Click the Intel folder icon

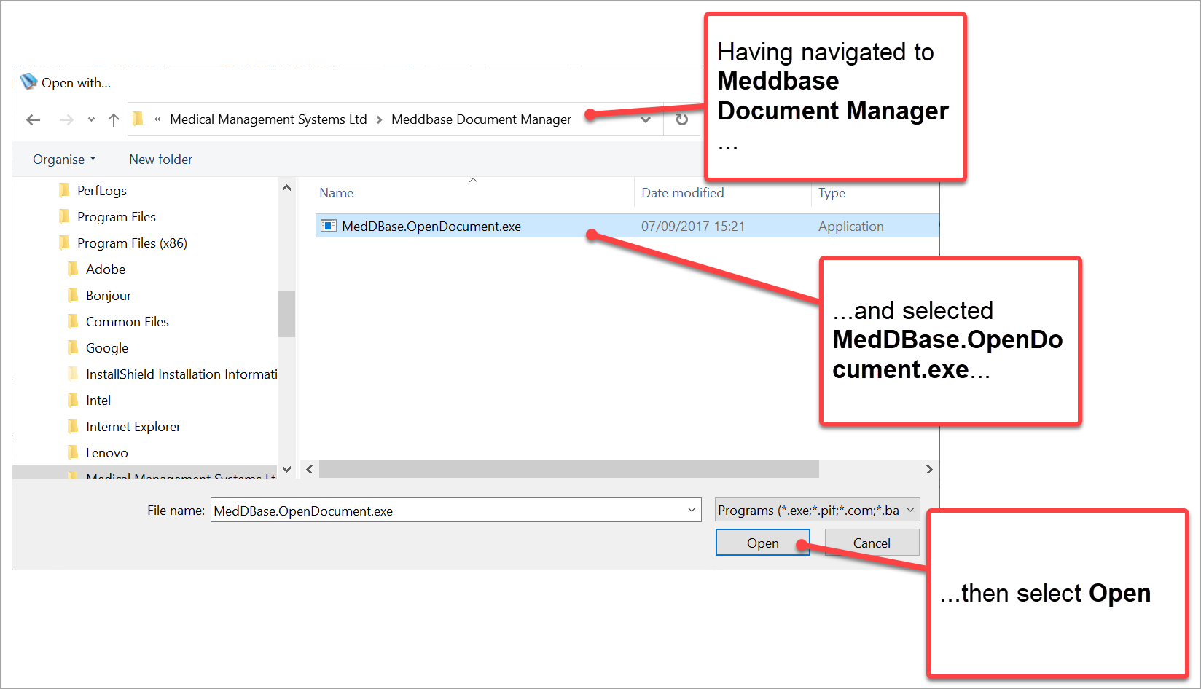click(x=73, y=400)
